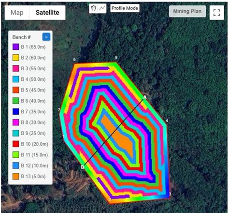This screenshot has height=213, width=229.
Task: Select the hand pan tool icon
Action: (94, 8)
